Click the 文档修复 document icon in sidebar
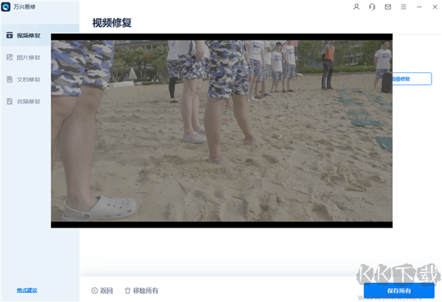Screen dimensions: 442x302 point(10,80)
